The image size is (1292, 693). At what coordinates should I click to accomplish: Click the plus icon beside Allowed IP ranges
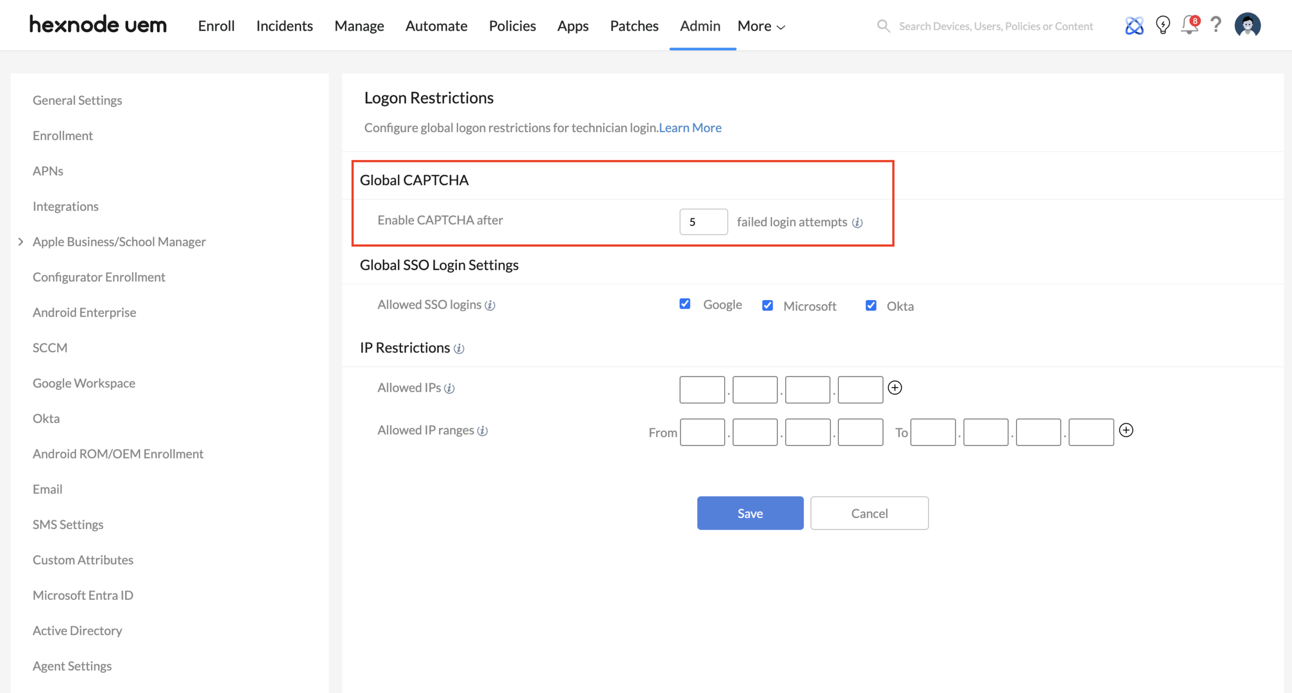point(1126,430)
